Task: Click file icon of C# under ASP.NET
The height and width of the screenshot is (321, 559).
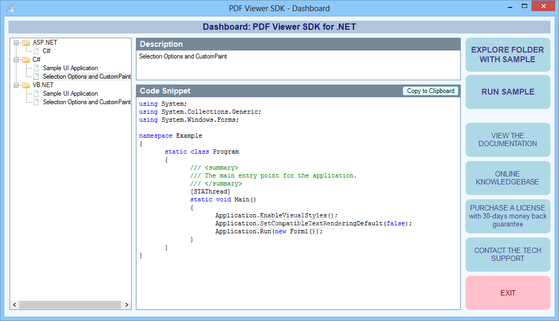Action: pyautogui.click(x=36, y=51)
